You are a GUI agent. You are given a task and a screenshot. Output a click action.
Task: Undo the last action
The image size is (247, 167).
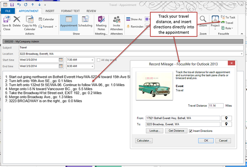19,5
